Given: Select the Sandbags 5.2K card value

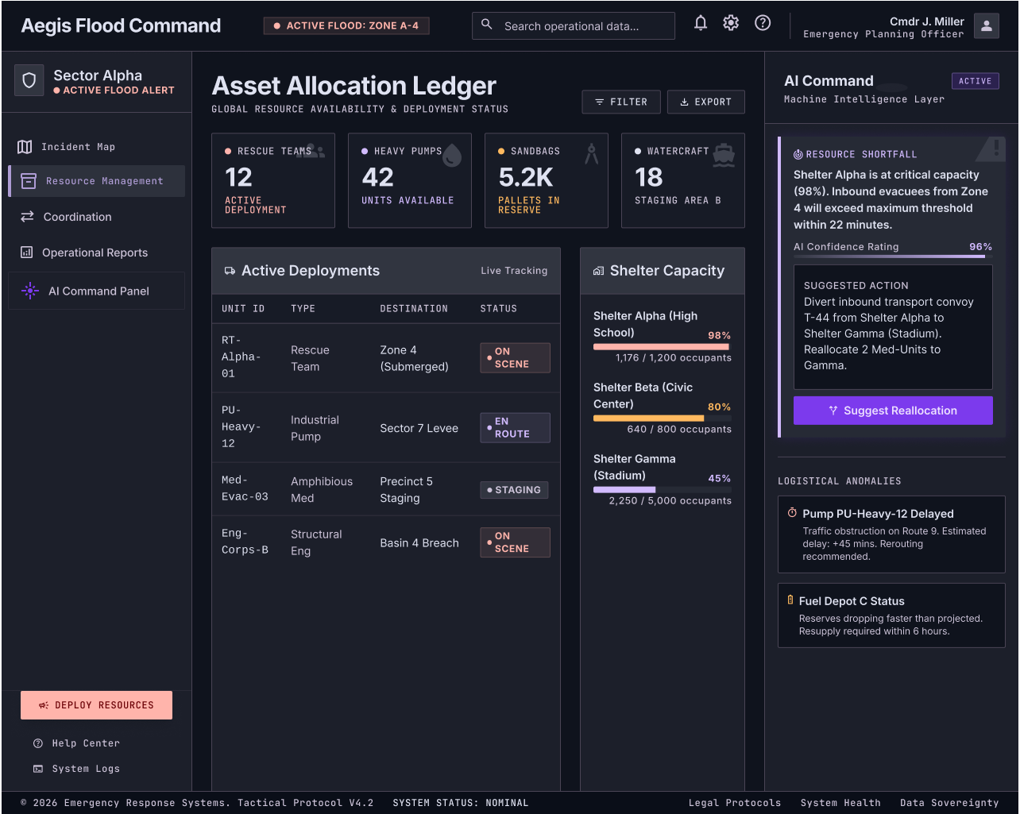Looking at the screenshot, I should pyautogui.click(x=526, y=177).
